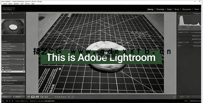Open Quick Develop saved preset dropdown
Viewport: 203px width, 103px height.
point(183,32)
